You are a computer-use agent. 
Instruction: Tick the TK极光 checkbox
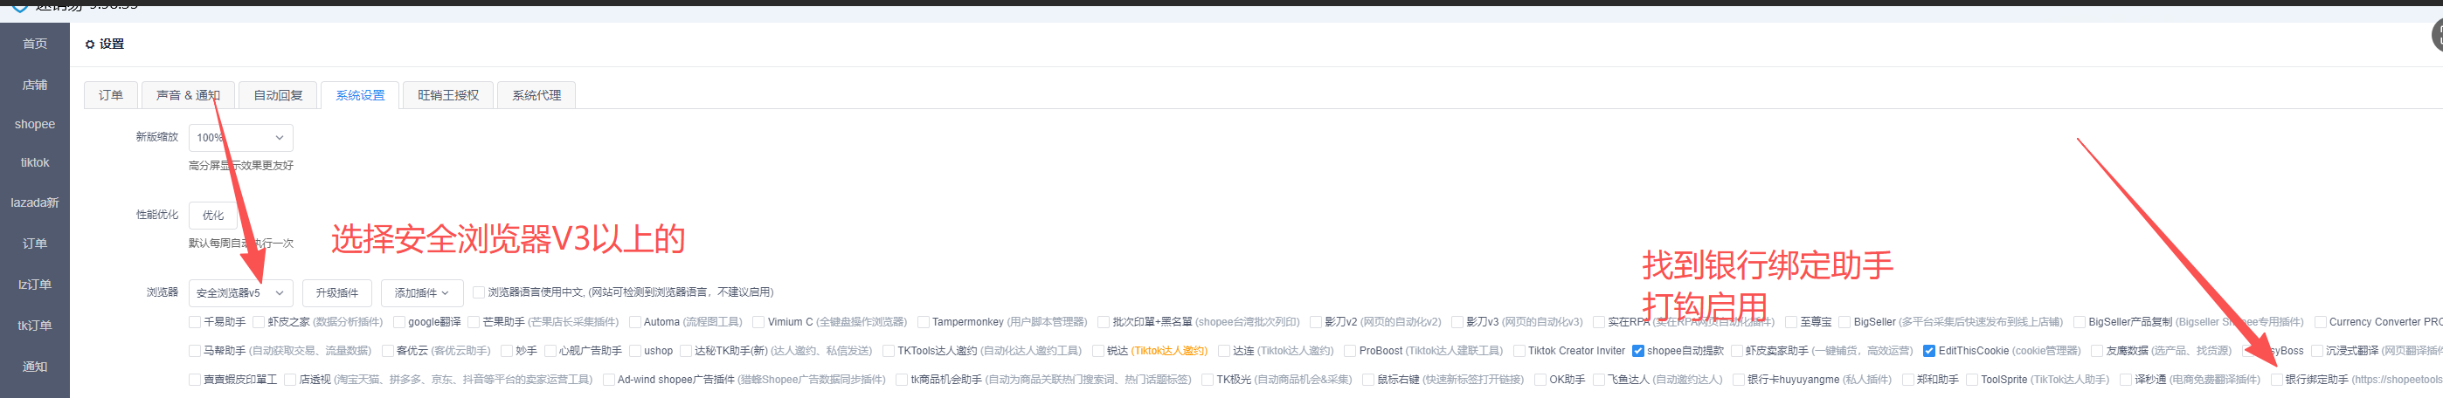[1208, 380]
